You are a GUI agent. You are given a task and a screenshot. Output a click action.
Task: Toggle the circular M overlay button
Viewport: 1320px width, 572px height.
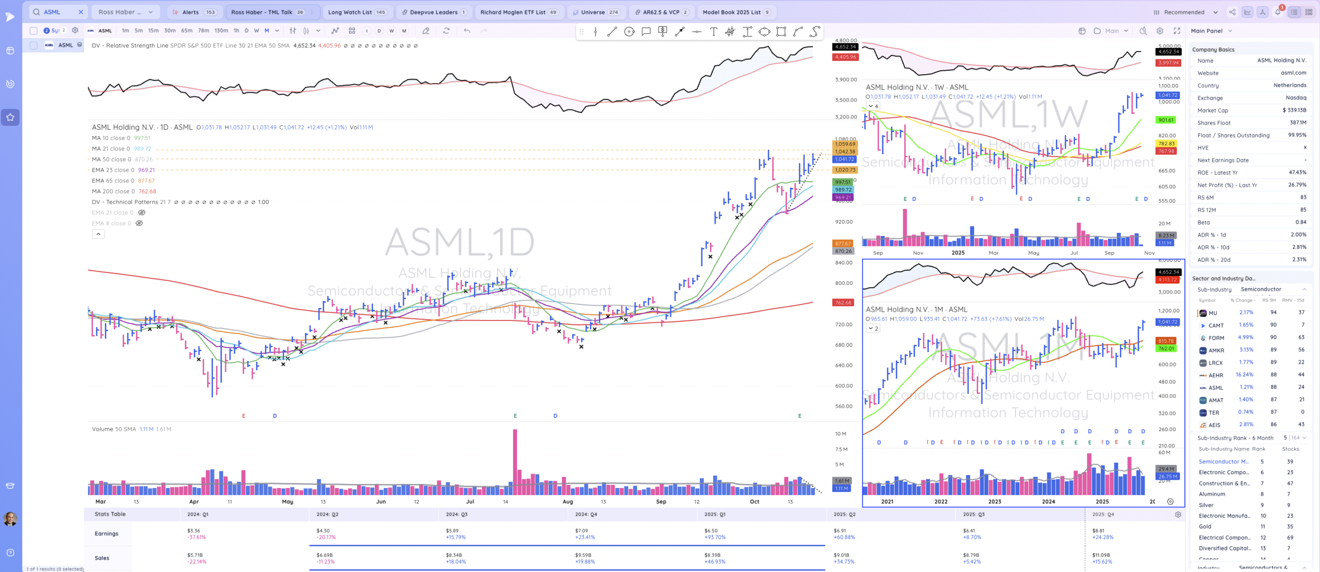[x=404, y=31]
